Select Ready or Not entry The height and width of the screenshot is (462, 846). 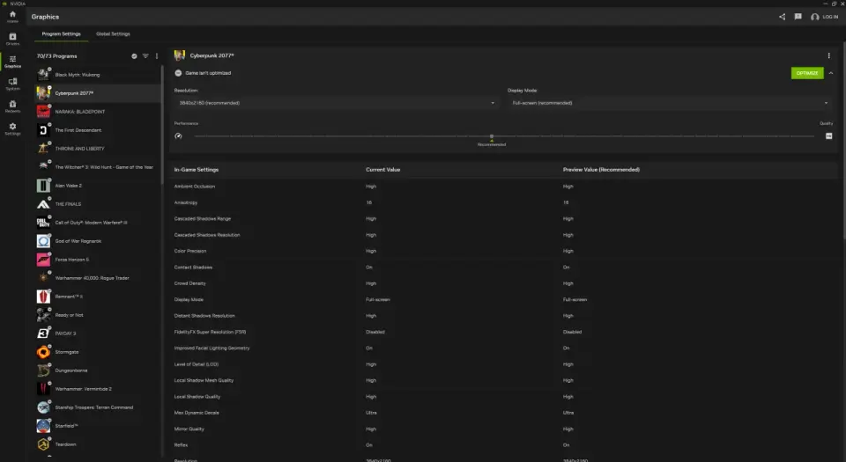(x=97, y=315)
